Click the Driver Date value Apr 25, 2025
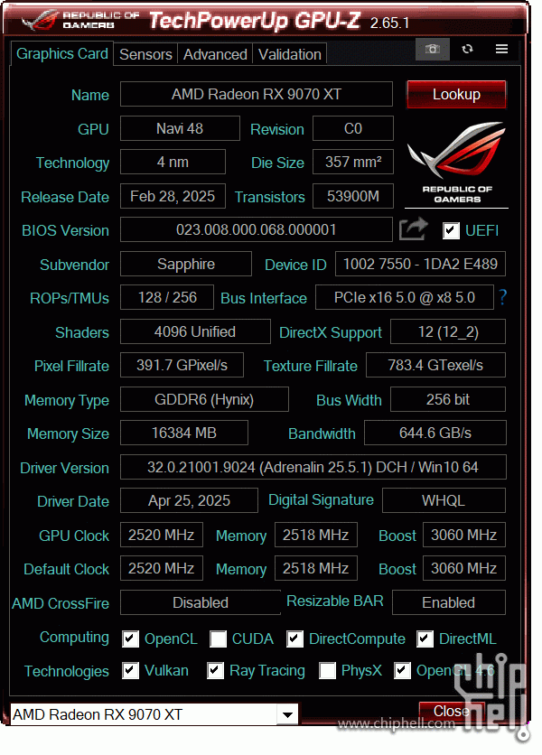The image size is (542, 755). tap(189, 500)
